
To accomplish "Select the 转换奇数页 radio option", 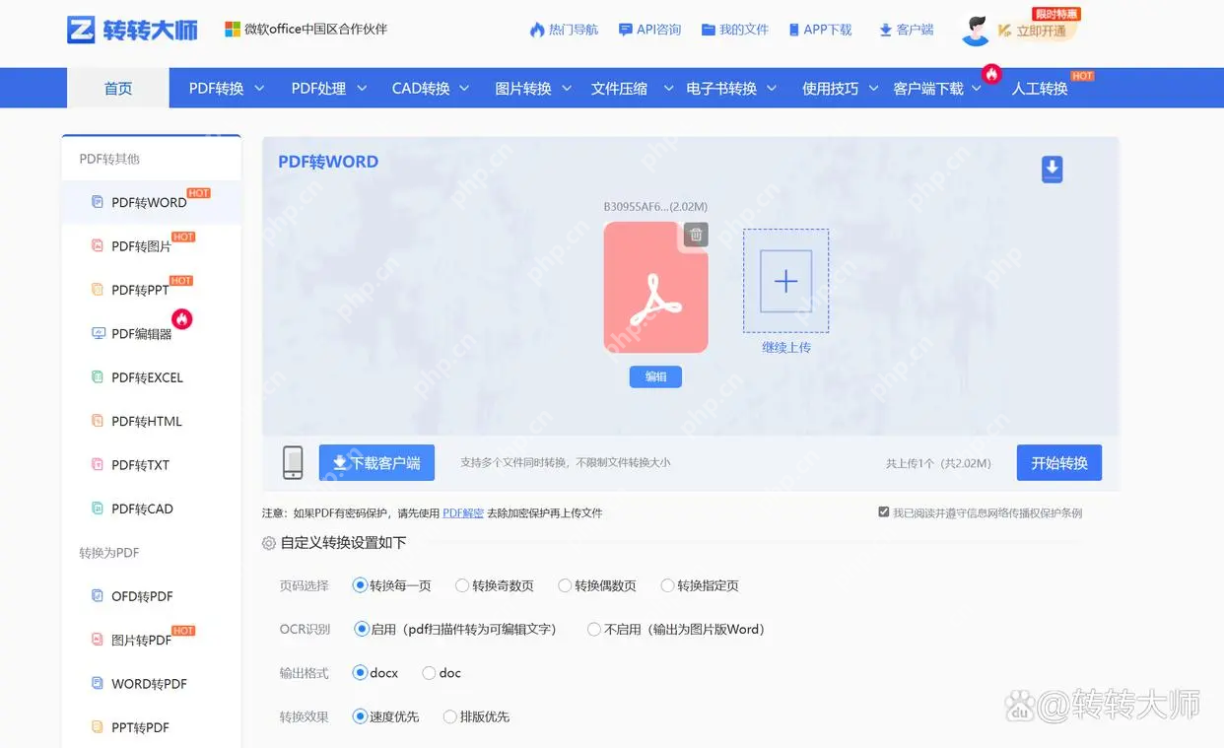I will point(462,584).
